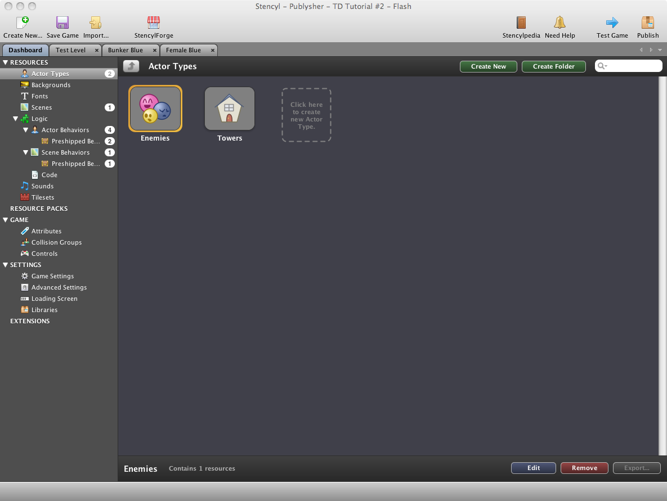This screenshot has width=667, height=501.
Task: Open the Stencylpedia book icon
Action: point(521,22)
